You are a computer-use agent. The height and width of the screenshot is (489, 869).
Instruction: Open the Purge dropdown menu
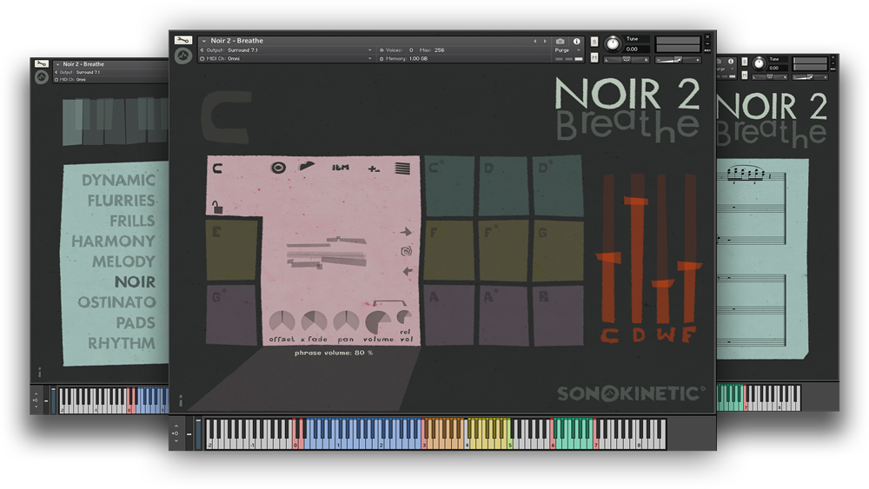[x=567, y=50]
